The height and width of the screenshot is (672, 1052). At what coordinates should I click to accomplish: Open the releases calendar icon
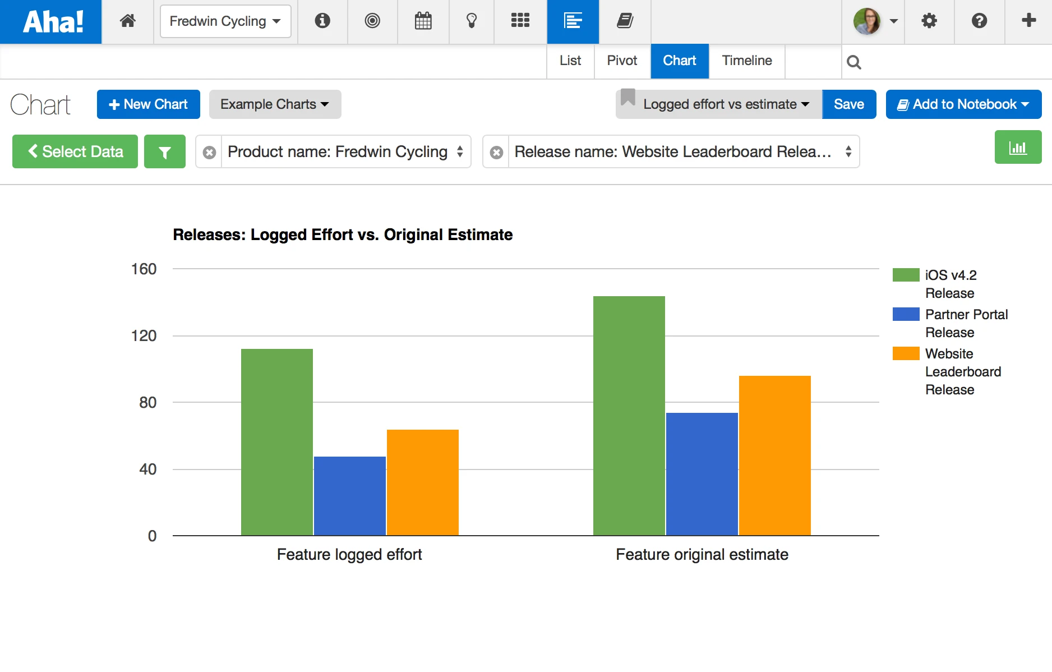pos(423,21)
